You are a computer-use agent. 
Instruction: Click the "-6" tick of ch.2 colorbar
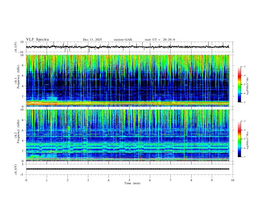point(244,148)
